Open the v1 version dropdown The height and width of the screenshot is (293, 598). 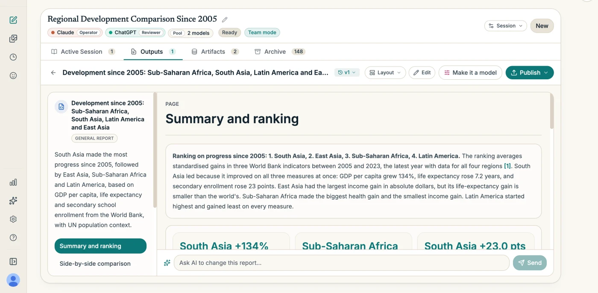pyautogui.click(x=347, y=73)
